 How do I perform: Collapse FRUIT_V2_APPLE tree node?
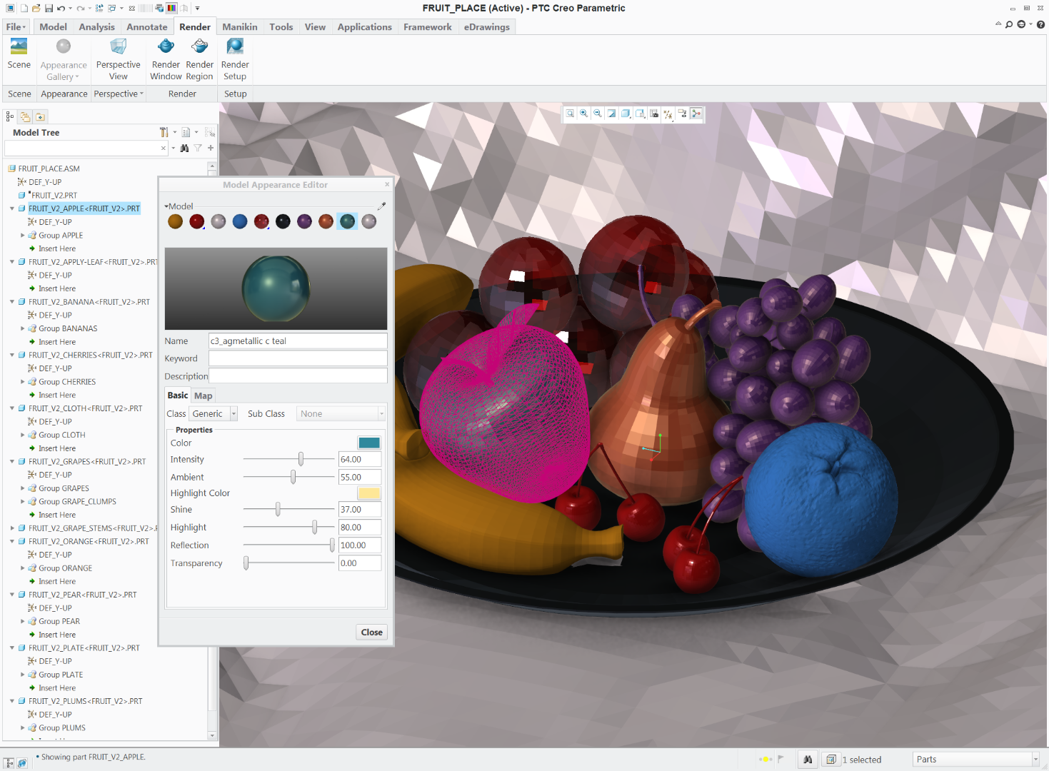tap(12, 208)
